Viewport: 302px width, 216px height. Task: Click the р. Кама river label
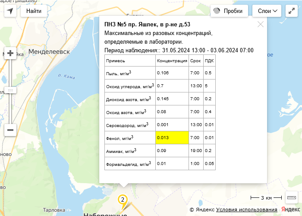[66, 76]
